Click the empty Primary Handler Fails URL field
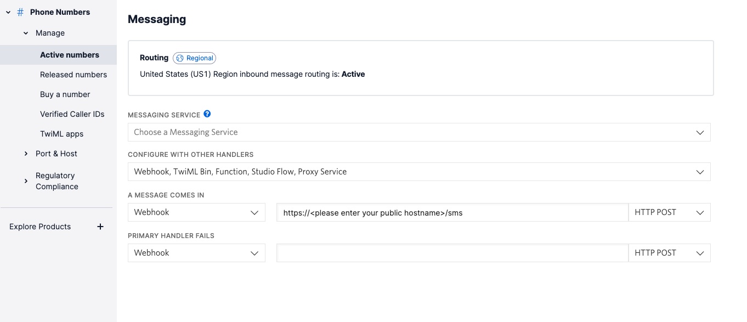 point(452,253)
